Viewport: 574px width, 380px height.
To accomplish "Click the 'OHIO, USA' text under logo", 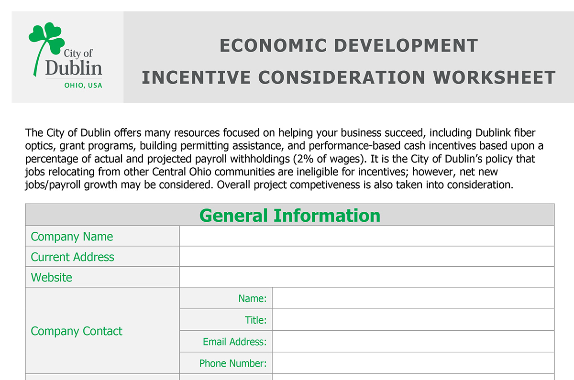I will point(83,86).
